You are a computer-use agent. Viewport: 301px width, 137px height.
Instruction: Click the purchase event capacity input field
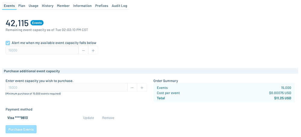click(67, 87)
